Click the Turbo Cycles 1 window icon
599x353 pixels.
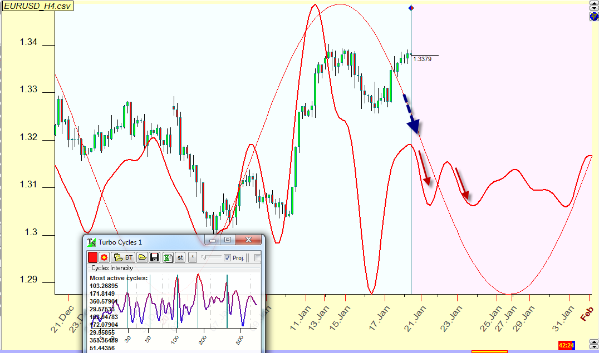[x=92, y=242]
